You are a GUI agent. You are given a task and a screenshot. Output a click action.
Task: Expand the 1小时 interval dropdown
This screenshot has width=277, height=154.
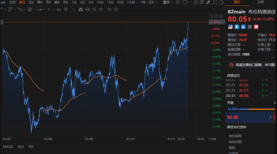[x=132, y=2]
